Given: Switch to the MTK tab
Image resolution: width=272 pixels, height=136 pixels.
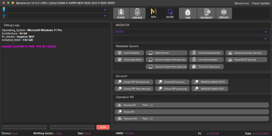Looking at the screenshot, I should point(153,13).
